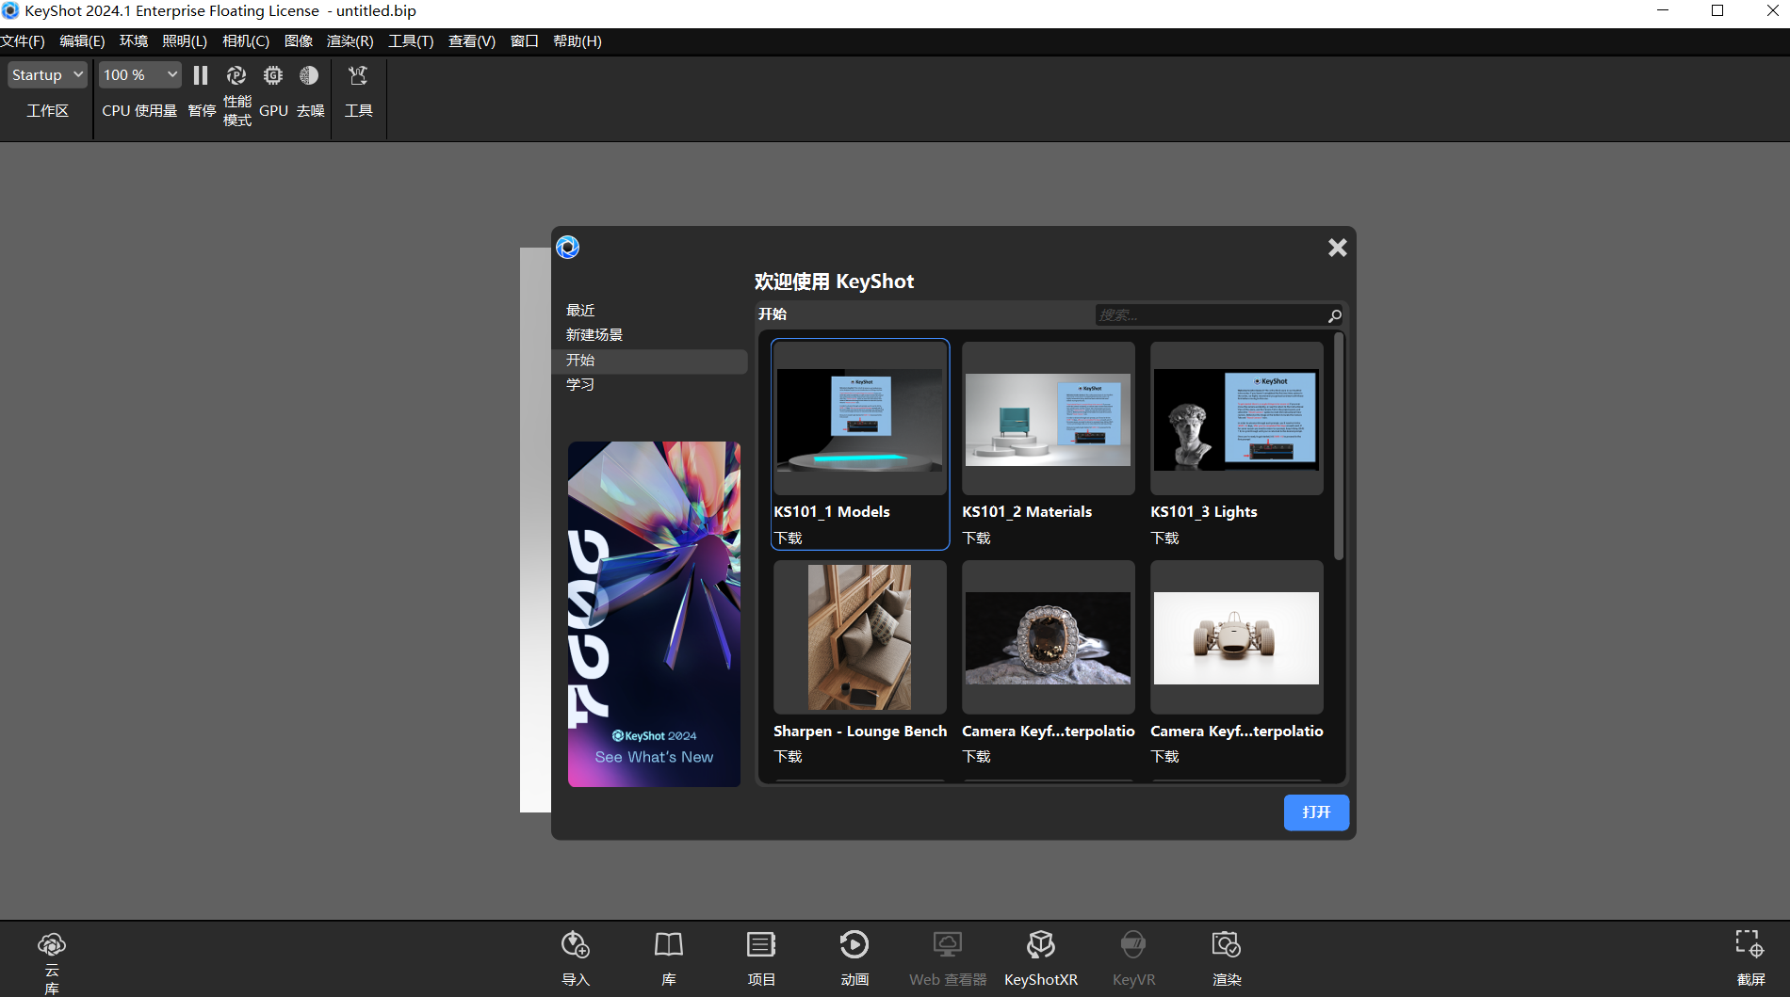Click Download under KS101_3 Lights
This screenshot has height=997, width=1790.
1165,539
